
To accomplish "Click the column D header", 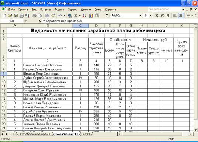I will [x=96, y=25].
